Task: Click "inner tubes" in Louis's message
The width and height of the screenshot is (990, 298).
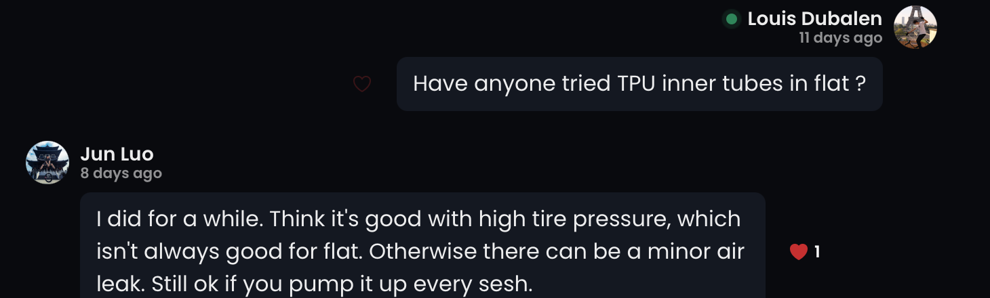Action: (721, 84)
